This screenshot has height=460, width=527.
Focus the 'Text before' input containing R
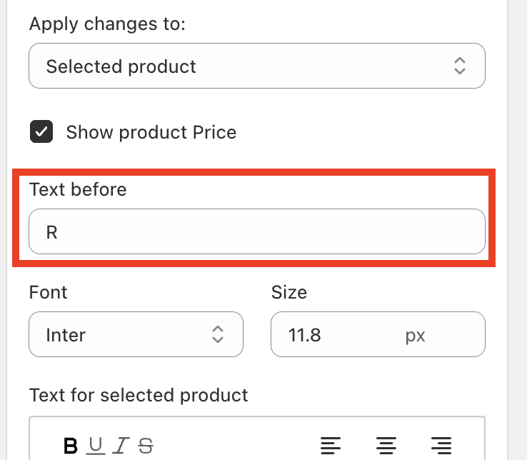[257, 231]
